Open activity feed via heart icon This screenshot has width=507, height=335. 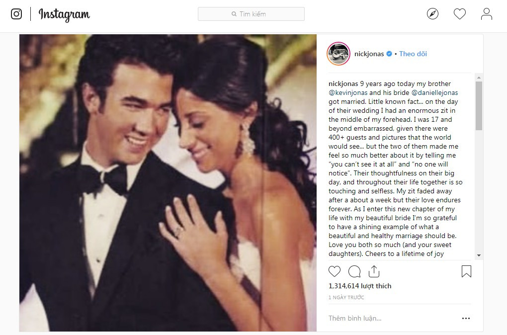pyautogui.click(x=460, y=13)
